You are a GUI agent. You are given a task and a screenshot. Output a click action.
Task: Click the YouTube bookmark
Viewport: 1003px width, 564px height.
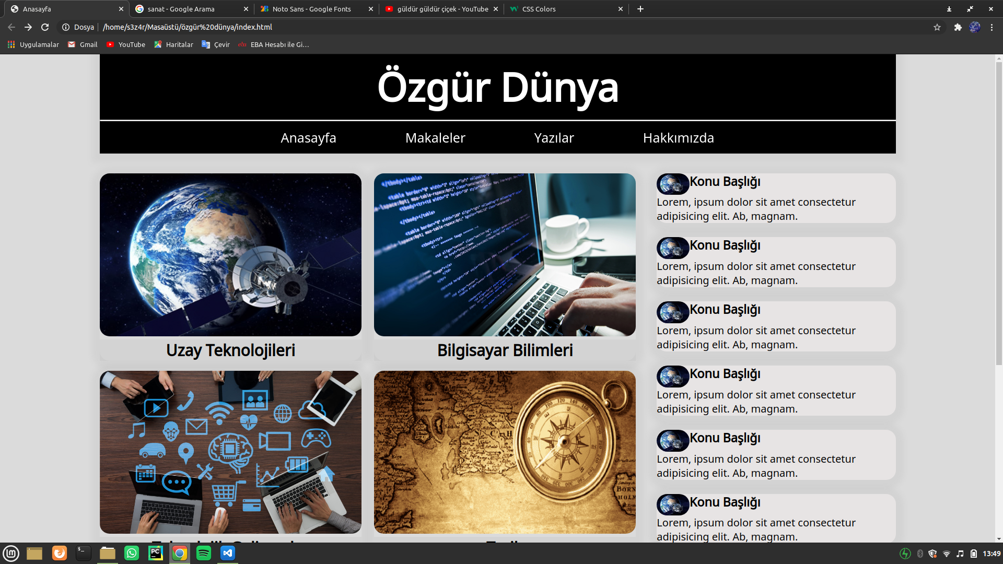point(126,44)
